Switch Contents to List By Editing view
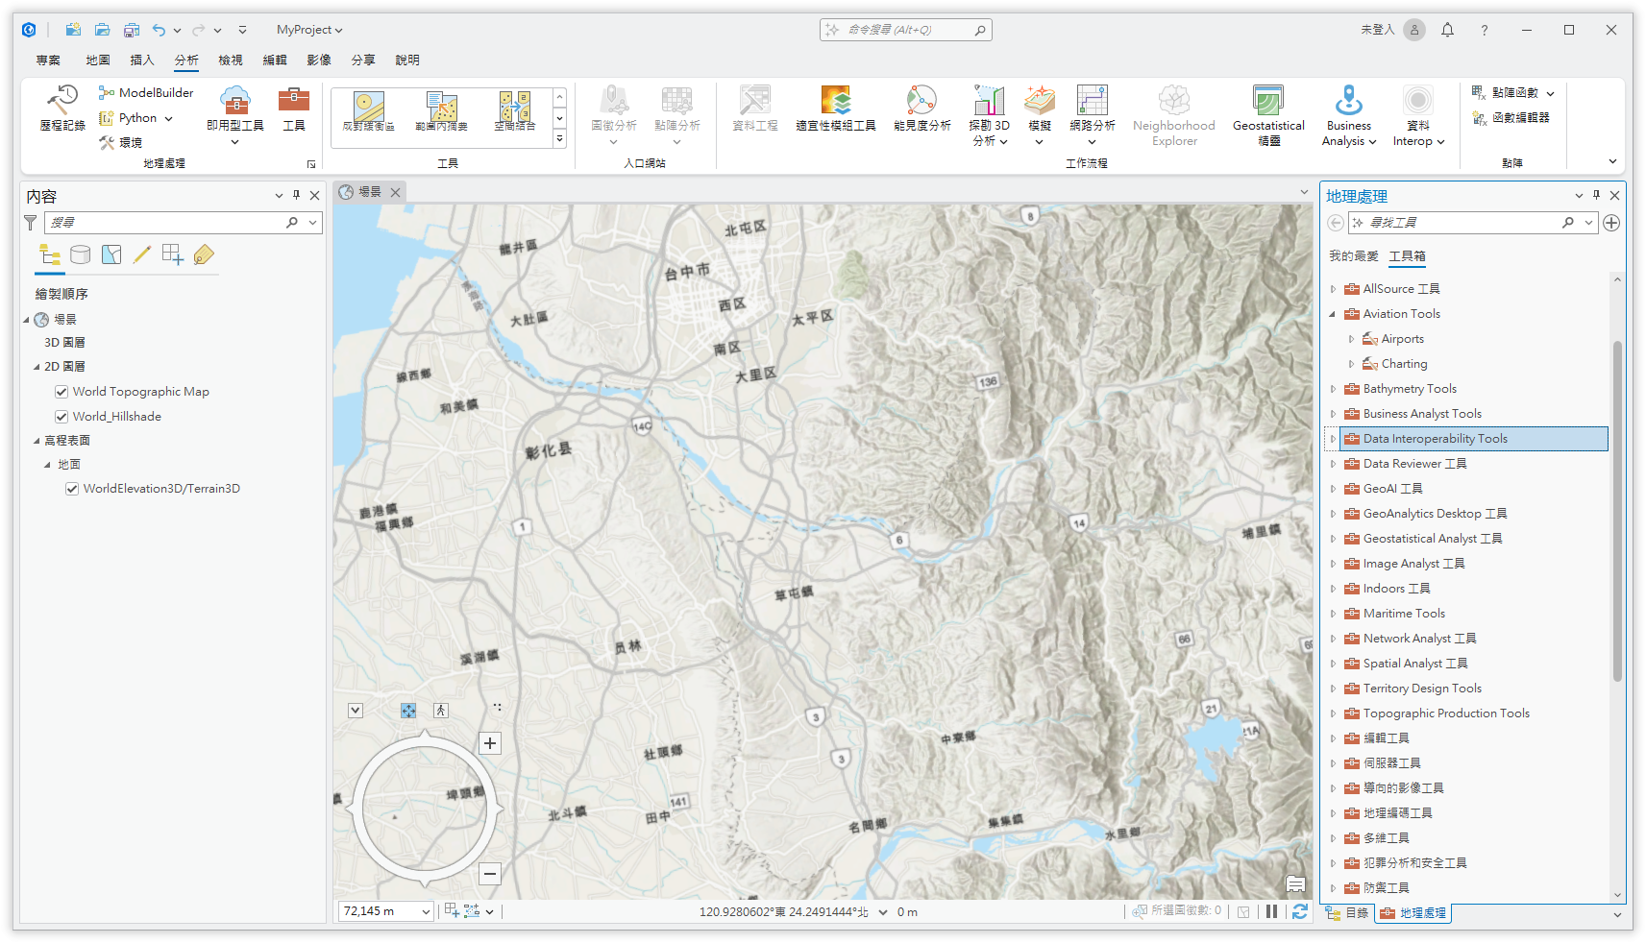1646x943 pixels. point(142,254)
